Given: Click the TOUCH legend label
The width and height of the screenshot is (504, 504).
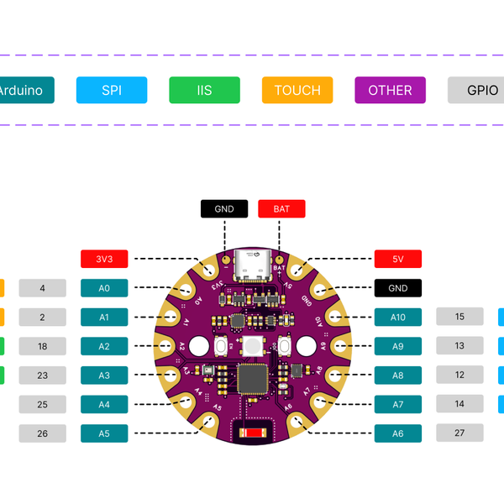Looking at the screenshot, I should point(297,90).
